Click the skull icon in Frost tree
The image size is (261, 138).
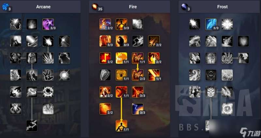tap(211, 92)
